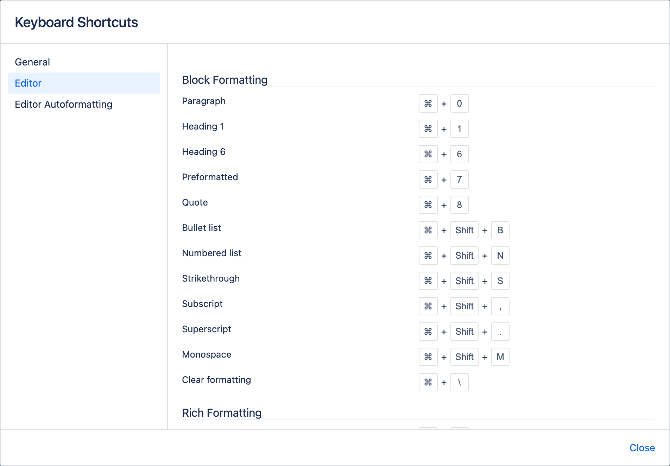670x466 pixels.
Task: Click the backslash key for Clear formatting
Action: 459,382
